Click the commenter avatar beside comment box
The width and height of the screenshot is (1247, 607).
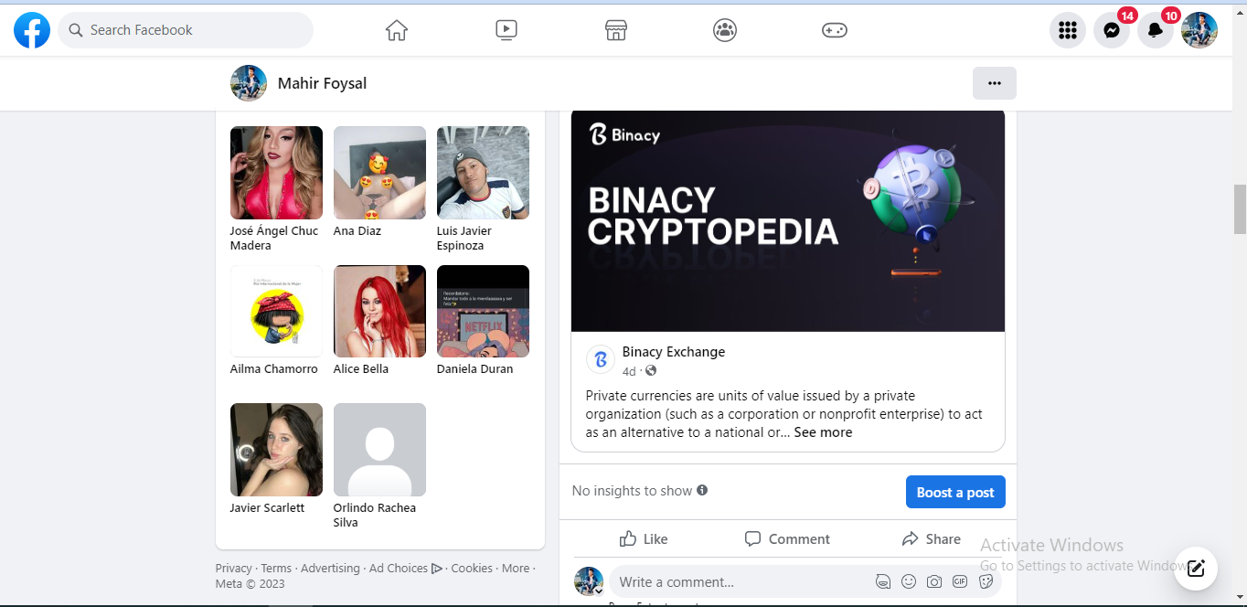pos(589,581)
